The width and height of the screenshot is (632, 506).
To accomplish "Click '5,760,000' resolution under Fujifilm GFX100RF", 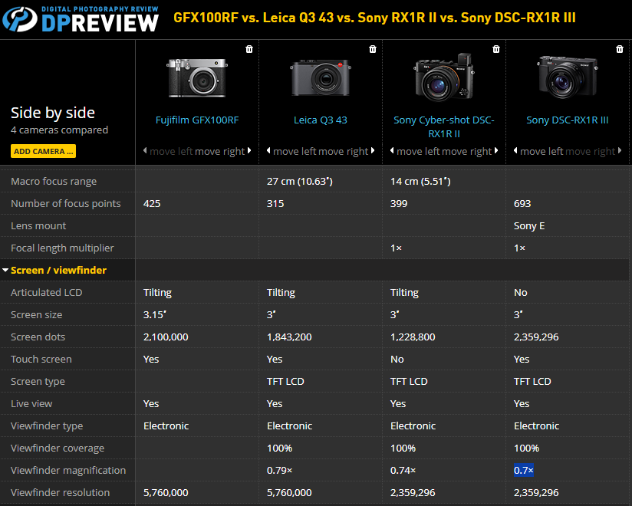I will [166, 492].
